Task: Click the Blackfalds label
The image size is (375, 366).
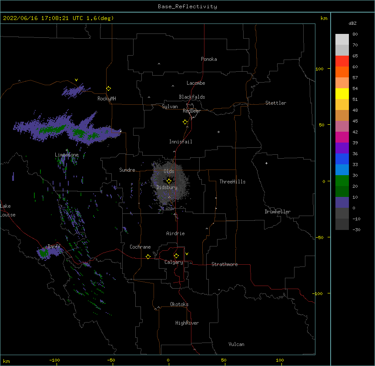Action: click(x=192, y=97)
